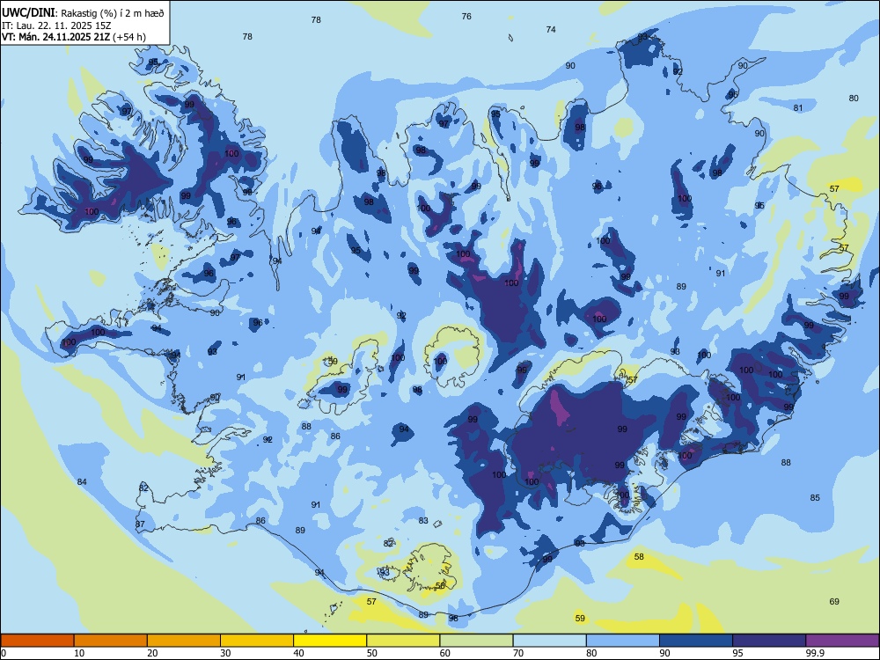Click the map value '58' off southeast coast
The height and width of the screenshot is (660, 880).
[x=639, y=557]
